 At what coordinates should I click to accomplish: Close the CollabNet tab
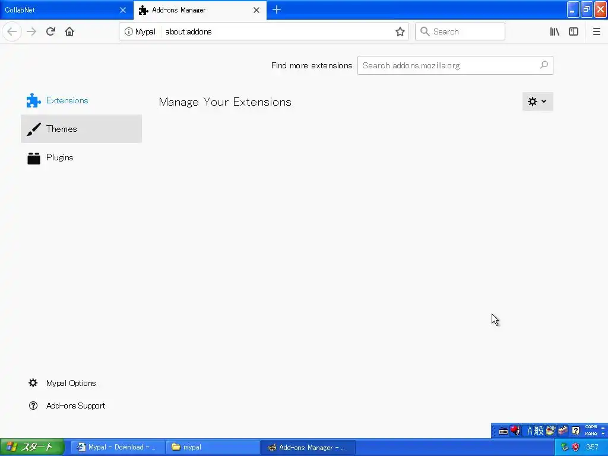point(123,10)
